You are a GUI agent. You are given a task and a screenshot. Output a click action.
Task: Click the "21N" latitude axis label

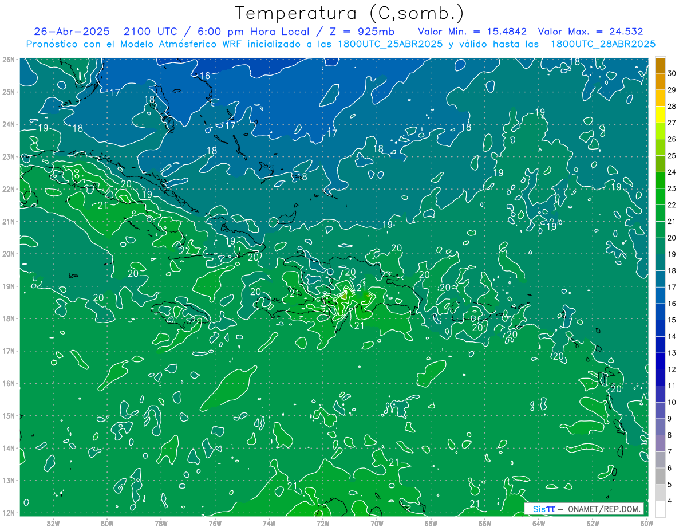point(9,221)
